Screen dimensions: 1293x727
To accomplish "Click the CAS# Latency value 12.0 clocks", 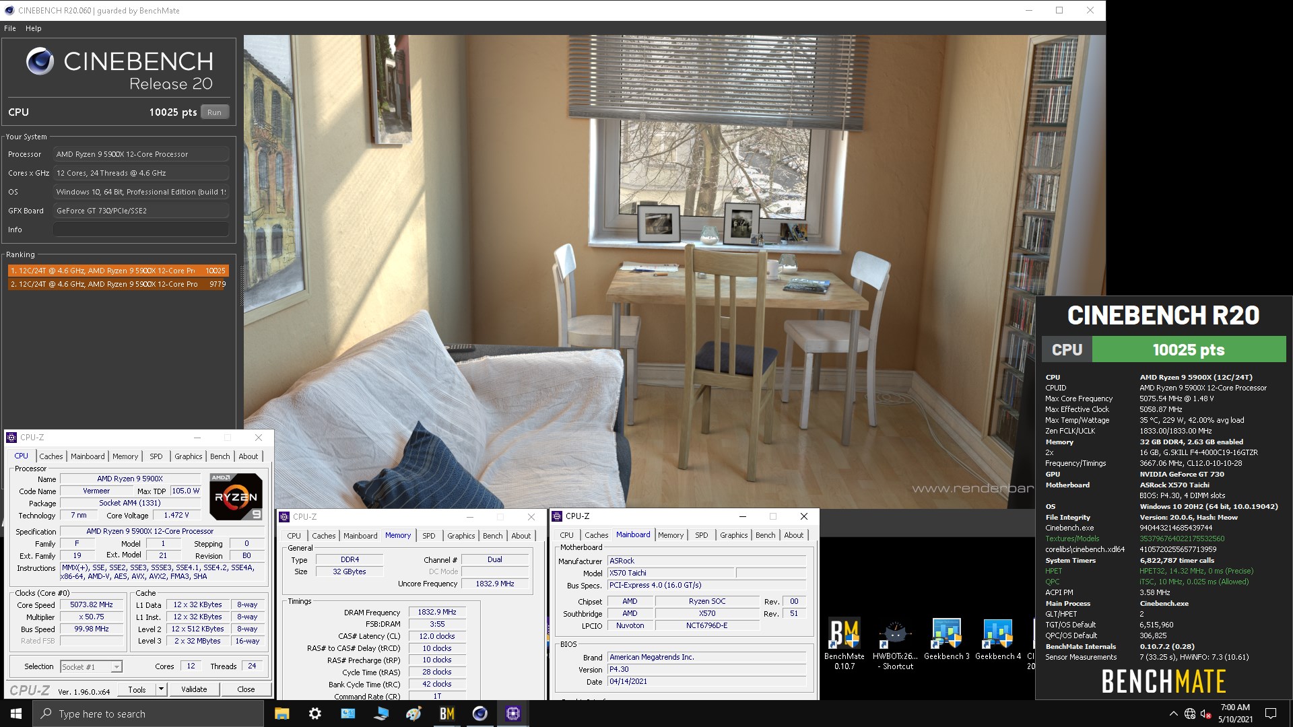I will [x=437, y=636].
